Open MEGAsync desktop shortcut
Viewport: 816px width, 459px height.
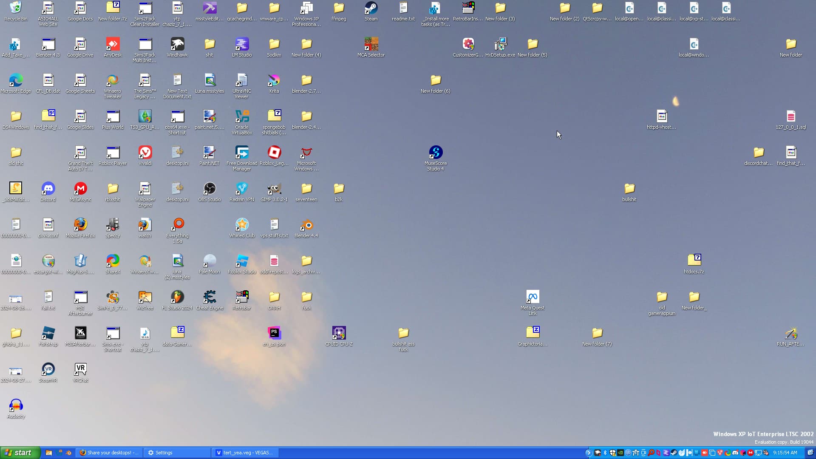click(80, 192)
